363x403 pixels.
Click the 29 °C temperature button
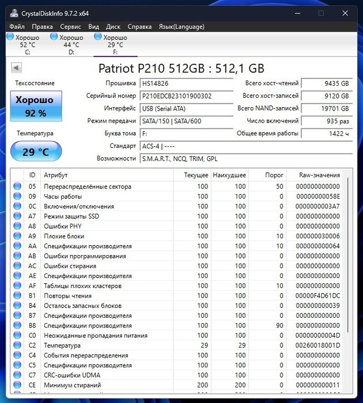pos(36,151)
